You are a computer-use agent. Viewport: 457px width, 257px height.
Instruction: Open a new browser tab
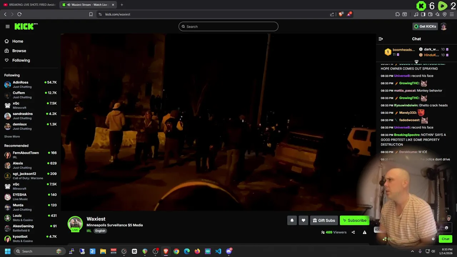click(x=122, y=5)
